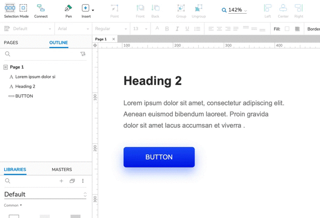Align text to middle vertically
The height and width of the screenshot is (218, 320).
pos(254,29)
